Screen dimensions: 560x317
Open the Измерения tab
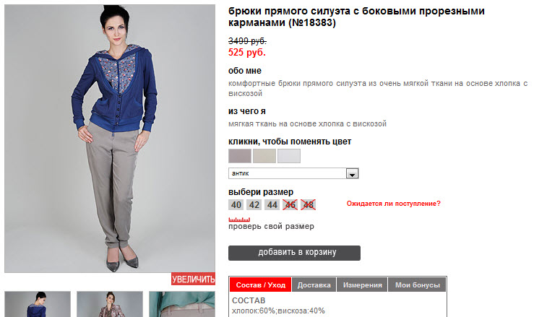[362, 285]
